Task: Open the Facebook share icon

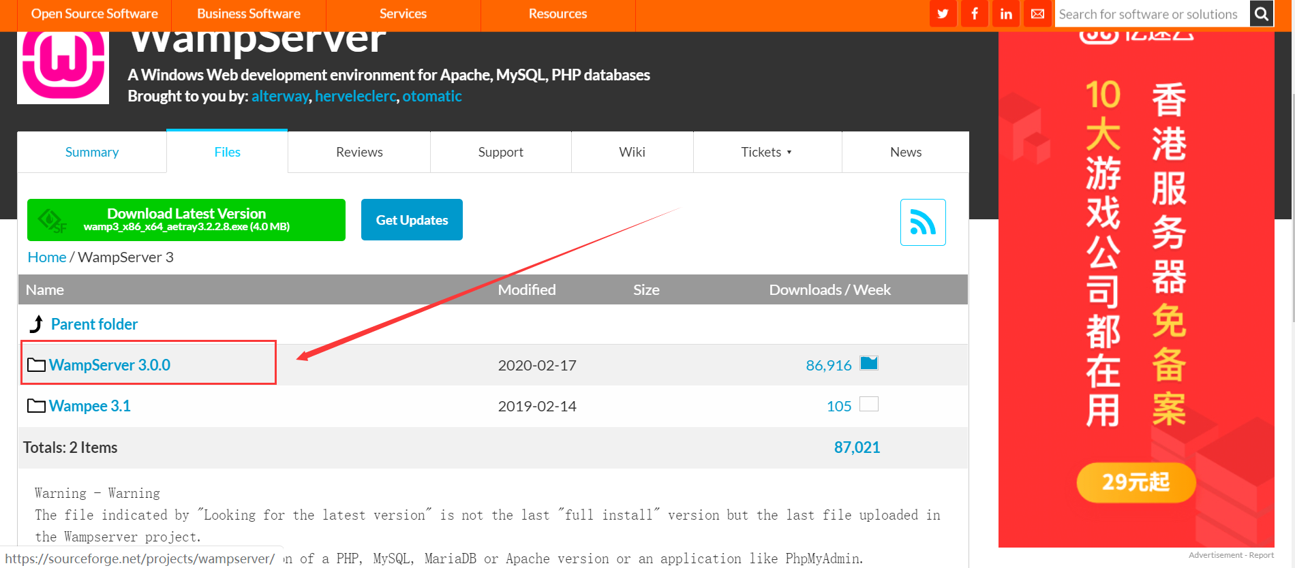Action: [x=975, y=14]
